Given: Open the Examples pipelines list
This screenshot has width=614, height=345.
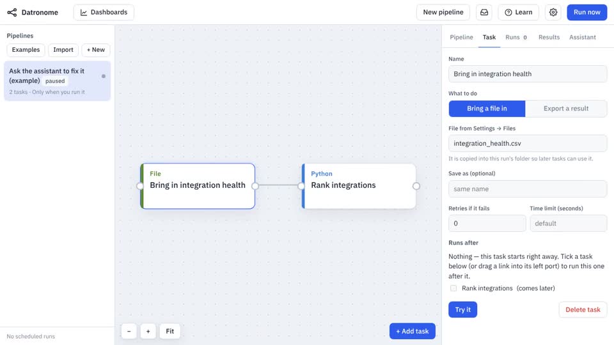Looking at the screenshot, I should click(26, 50).
